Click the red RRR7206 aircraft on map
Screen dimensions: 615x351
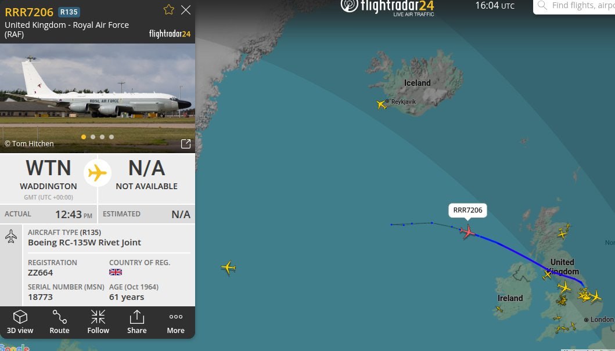coord(467,231)
